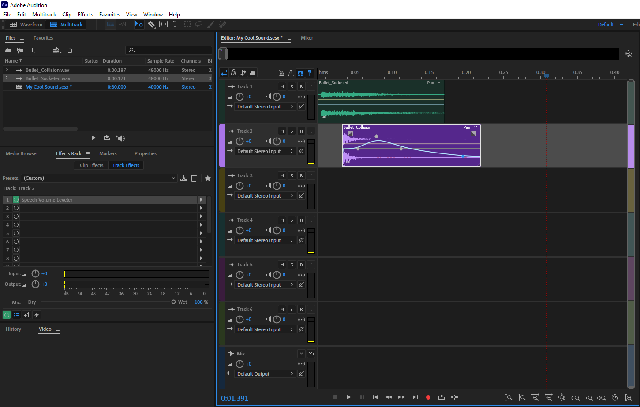Mute the Mix track

click(301, 354)
